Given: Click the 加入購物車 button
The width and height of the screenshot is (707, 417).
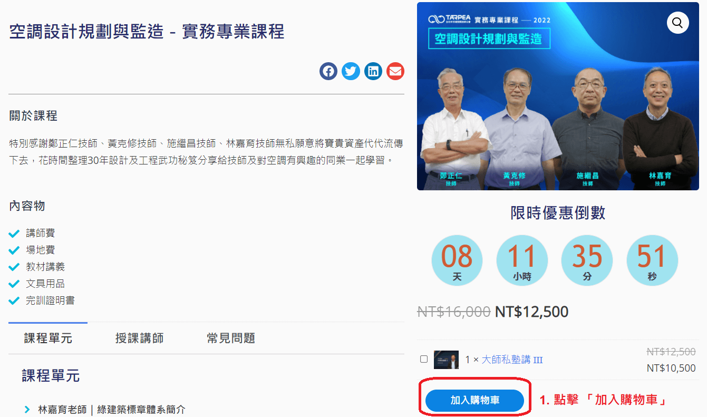Looking at the screenshot, I should 474,400.
